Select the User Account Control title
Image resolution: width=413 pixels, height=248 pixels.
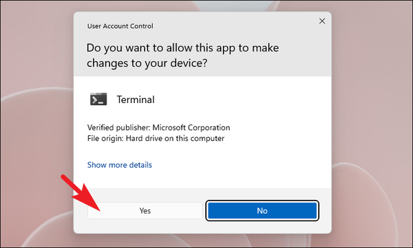pyautogui.click(x=120, y=26)
